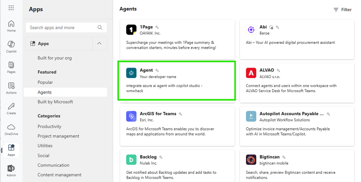Open the Backlog app title
The image size is (361, 182).
coord(148,157)
